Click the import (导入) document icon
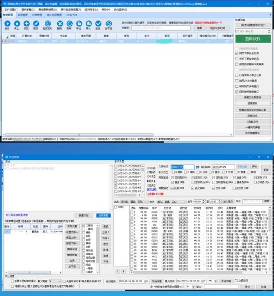This screenshot has height=296, width=274. [88, 24]
